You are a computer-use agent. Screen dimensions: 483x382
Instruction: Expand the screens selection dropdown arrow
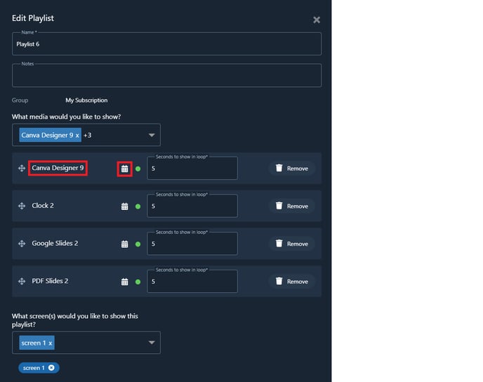[x=152, y=342]
